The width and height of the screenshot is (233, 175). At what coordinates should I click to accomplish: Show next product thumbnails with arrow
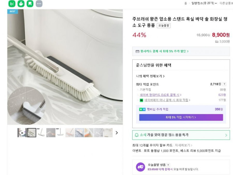(x=117, y=133)
